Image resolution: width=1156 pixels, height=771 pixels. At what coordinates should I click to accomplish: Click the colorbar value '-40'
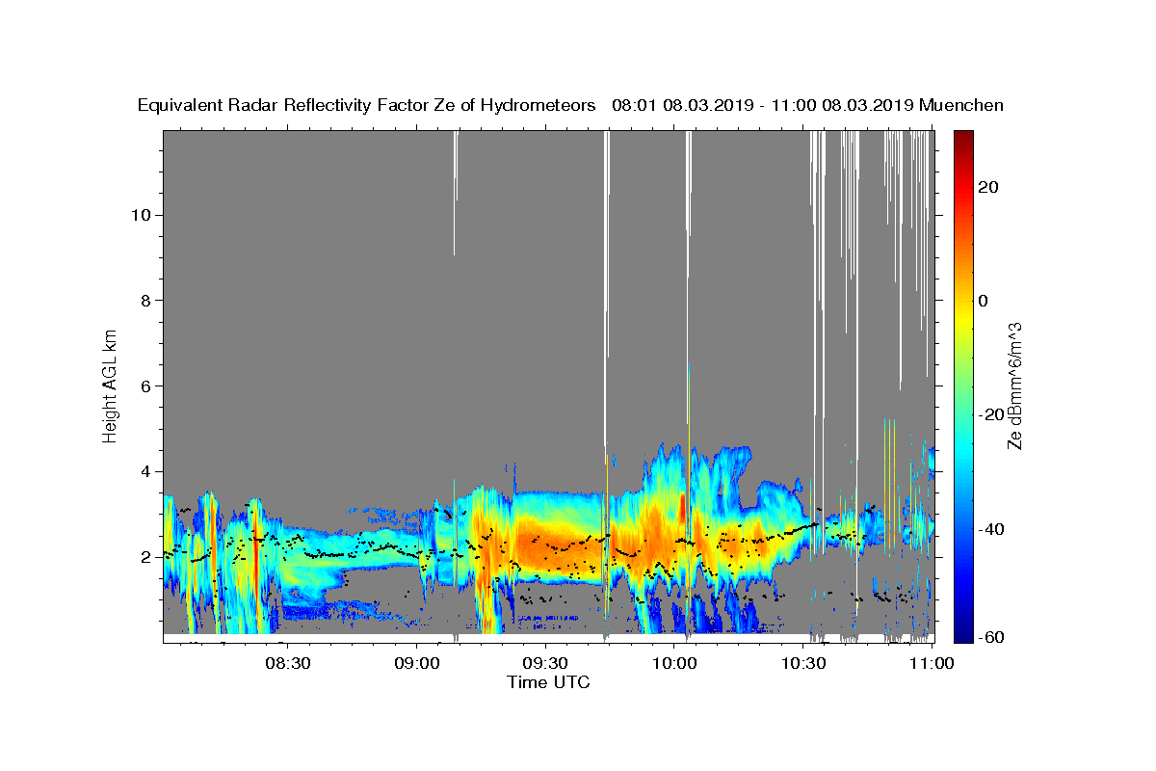coord(990,529)
